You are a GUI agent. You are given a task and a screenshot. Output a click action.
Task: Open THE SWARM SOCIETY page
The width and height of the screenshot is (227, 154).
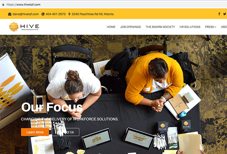point(160,27)
